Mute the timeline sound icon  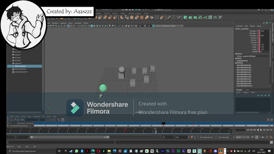(x=263, y=137)
